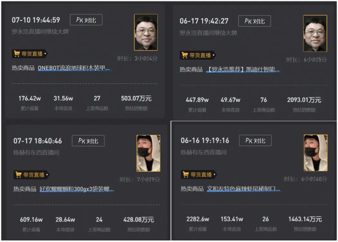
Task: Open 罗永浩 avatar thumbnail in 07-10 card
Action: (x=146, y=32)
